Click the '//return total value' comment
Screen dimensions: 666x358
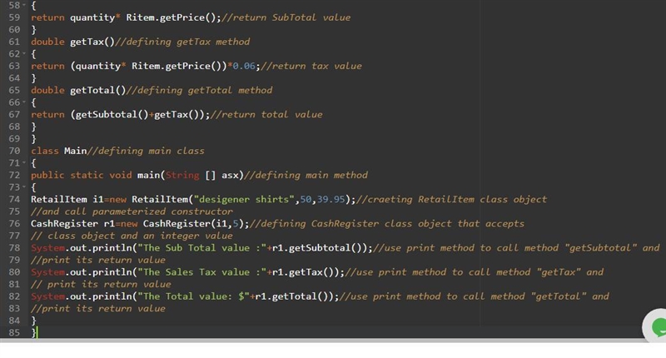click(266, 115)
